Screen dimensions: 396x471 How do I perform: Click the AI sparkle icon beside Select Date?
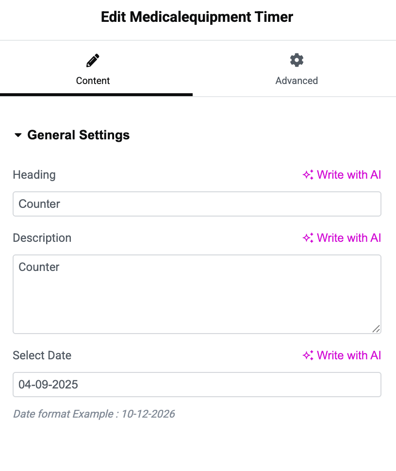(x=308, y=355)
